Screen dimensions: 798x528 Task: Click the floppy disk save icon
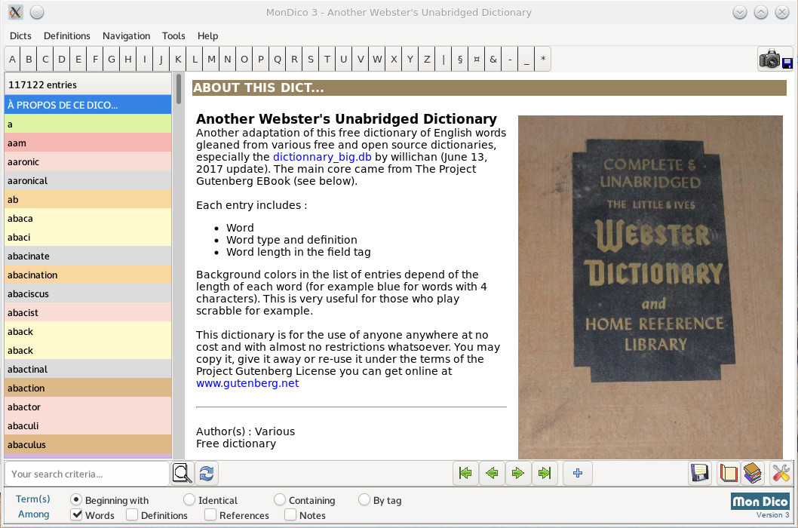coord(700,473)
